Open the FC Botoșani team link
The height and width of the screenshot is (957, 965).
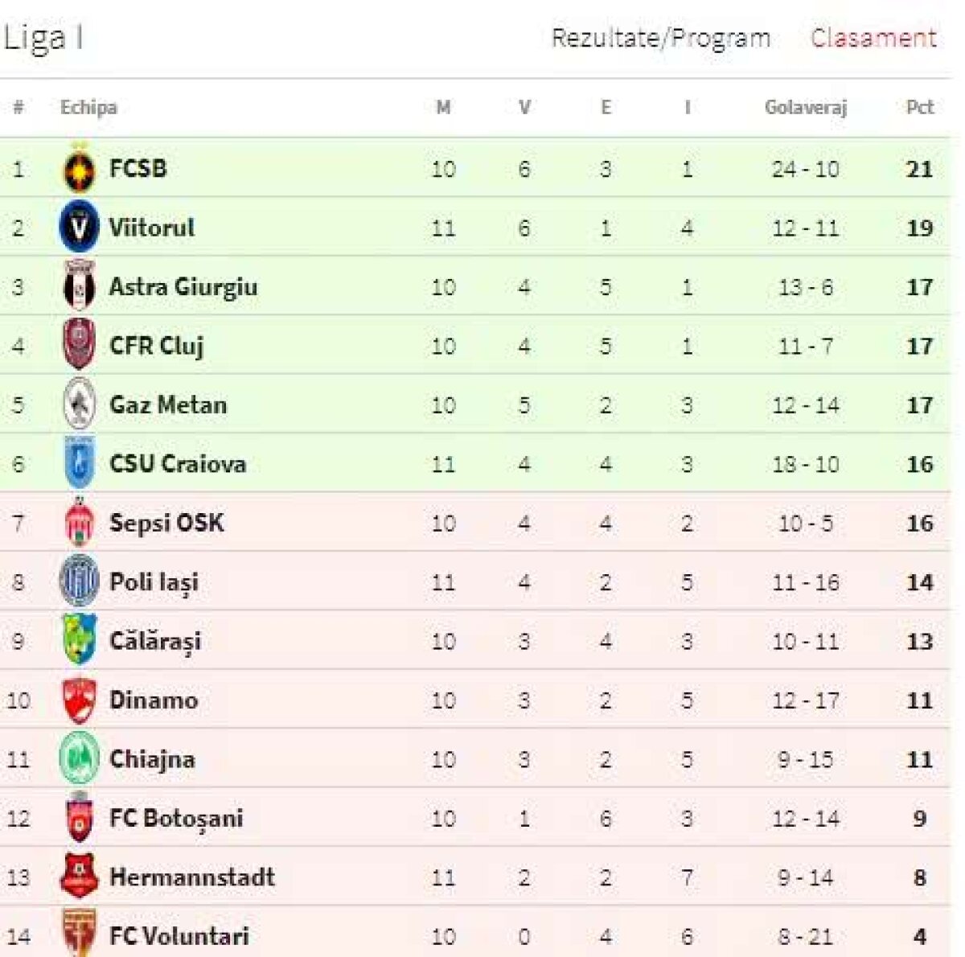pos(176,818)
